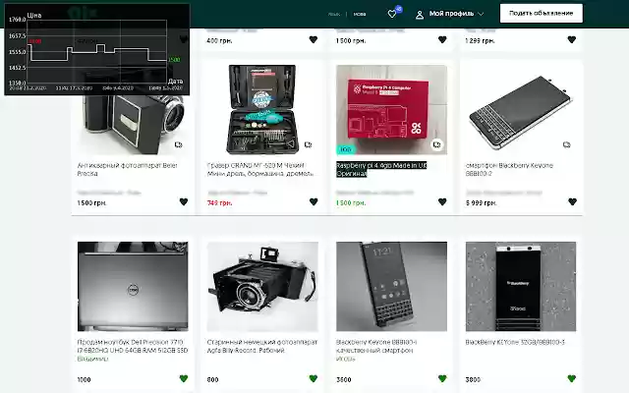The height and width of the screenshot is (393, 629).
Task: Click the 800 price under Agfa camera
Action: [x=212, y=379]
